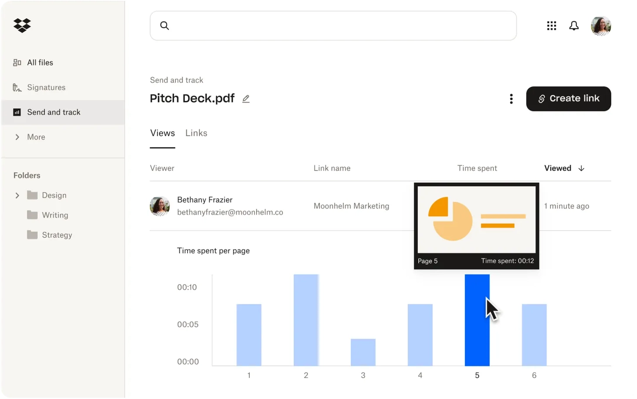This screenshot has height=399, width=637.
Task: Select the Views tab
Action: coord(162,133)
